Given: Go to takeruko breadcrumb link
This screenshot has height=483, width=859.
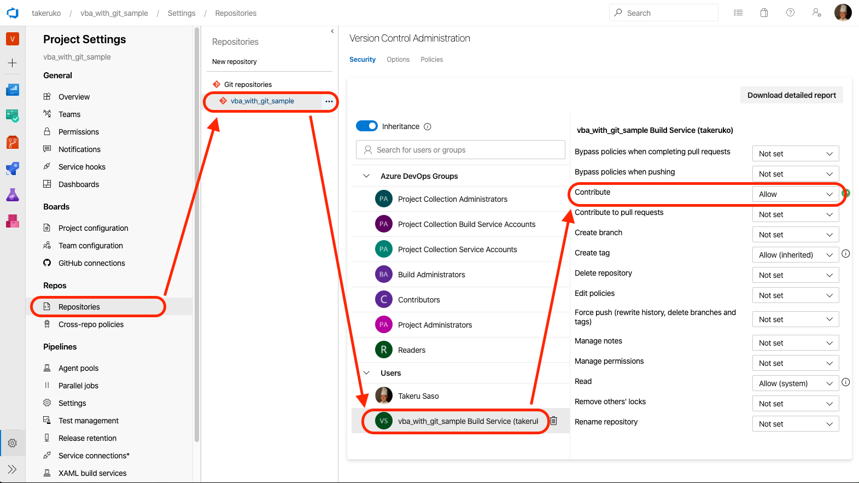Looking at the screenshot, I should (x=46, y=13).
